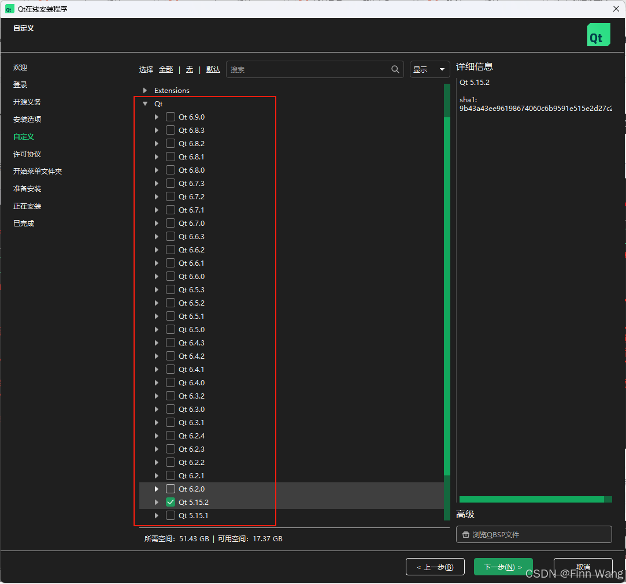This screenshot has width=626, height=584.
Task: Open the 安装选项 step
Action: 27,119
